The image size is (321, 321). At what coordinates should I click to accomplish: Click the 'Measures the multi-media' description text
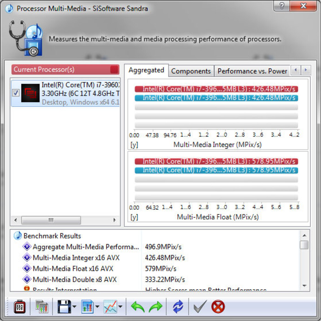(165, 39)
